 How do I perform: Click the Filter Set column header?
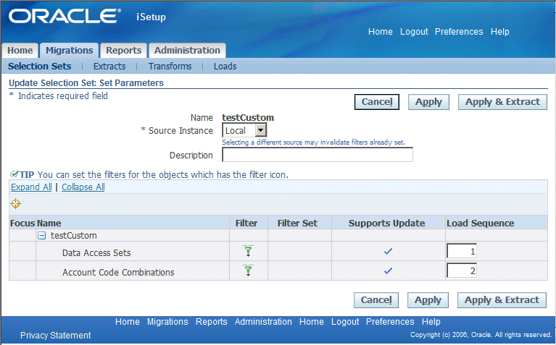[297, 223]
